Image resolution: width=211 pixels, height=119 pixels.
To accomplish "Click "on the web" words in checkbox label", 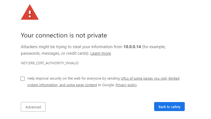I will coord(72,78).
